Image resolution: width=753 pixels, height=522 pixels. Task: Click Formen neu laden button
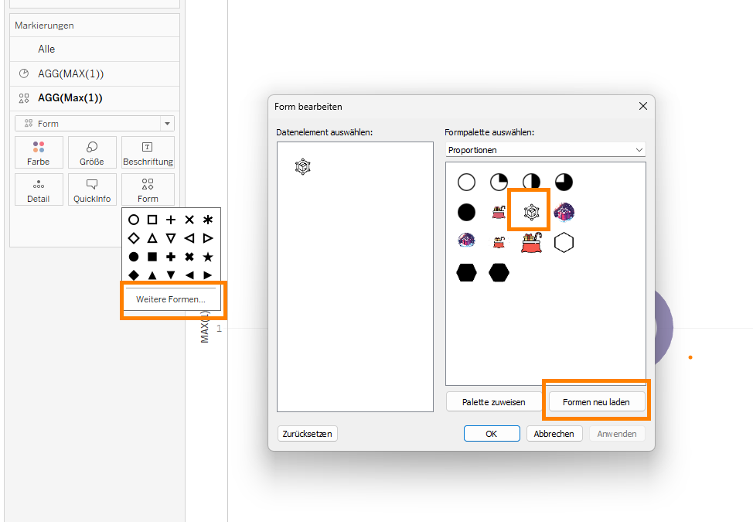tap(596, 402)
